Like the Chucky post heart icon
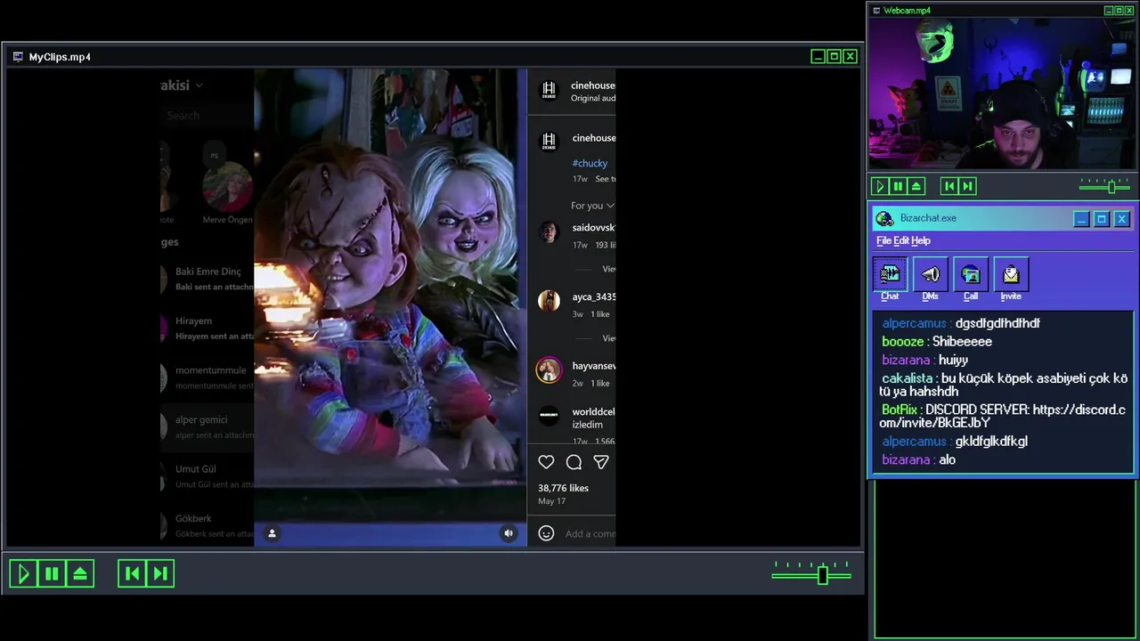 (546, 462)
